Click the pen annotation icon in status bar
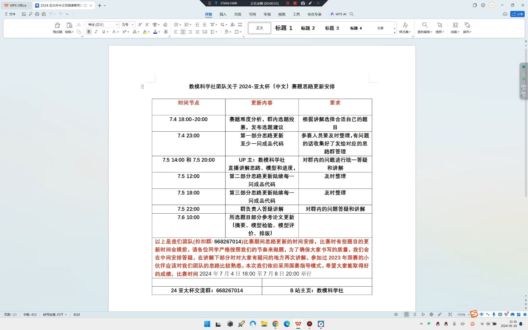 440,314
